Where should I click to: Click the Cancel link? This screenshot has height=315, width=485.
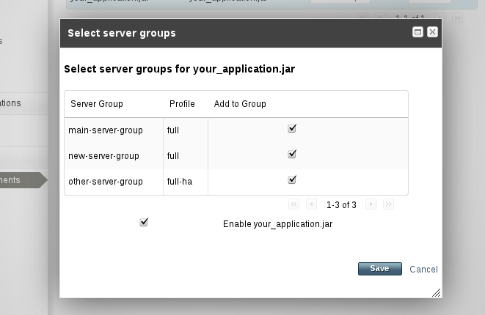[x=423, y=269]
